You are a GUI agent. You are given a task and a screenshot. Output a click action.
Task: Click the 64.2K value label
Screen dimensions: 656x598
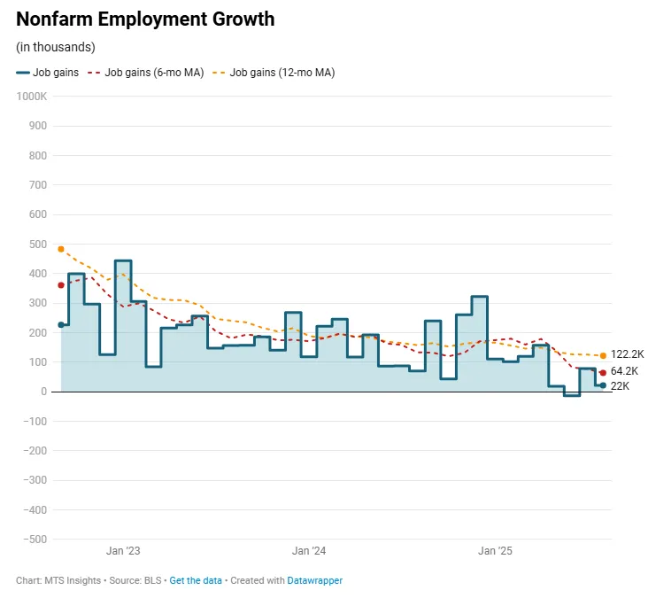tap(625, 371)
